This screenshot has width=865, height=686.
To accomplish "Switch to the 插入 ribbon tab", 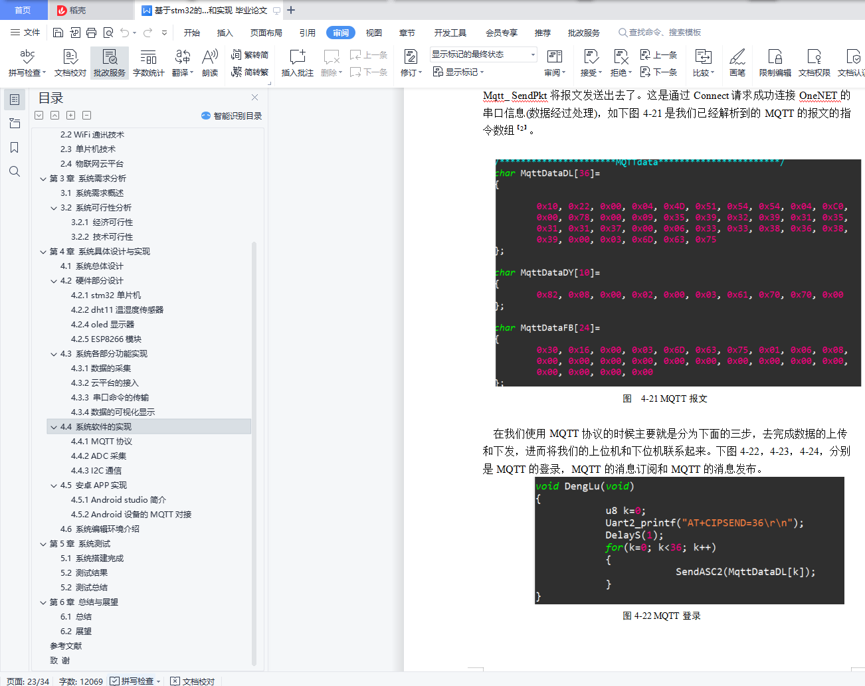I will click(x=225, y=33).
